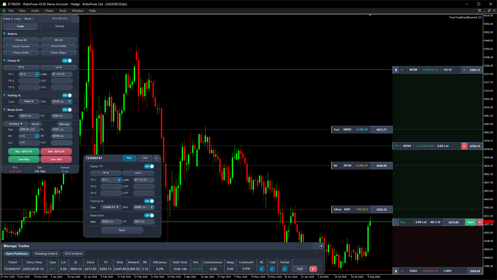Uncheck the BE checkbox in positions row
Viewport: 497px width, 280px height.
click(x=262, y=269)
